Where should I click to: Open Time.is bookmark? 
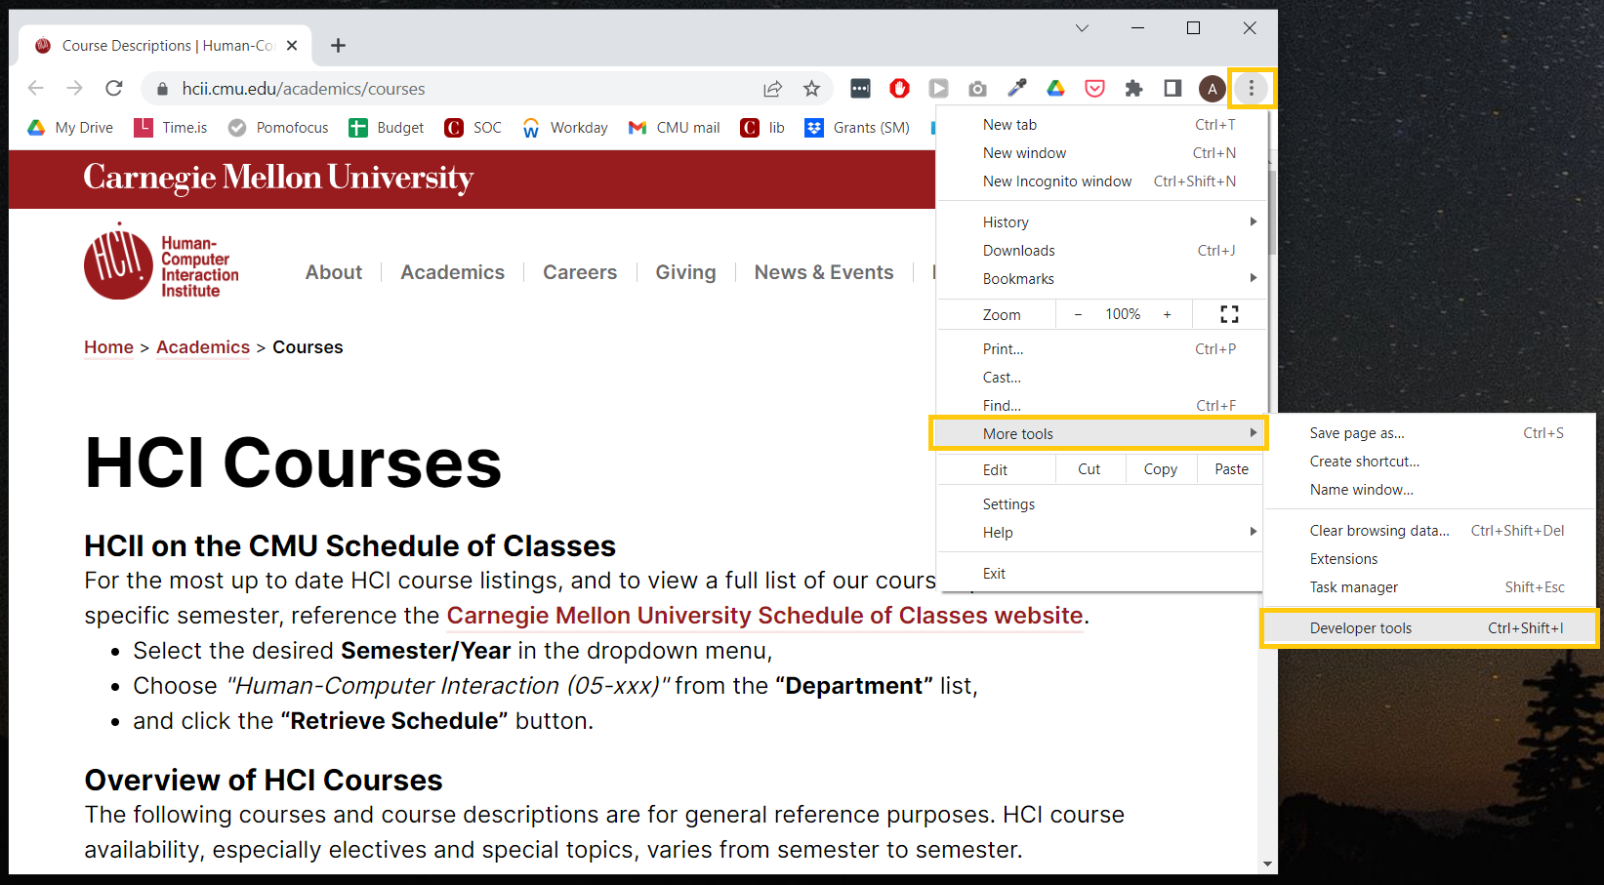click(171, 128)
